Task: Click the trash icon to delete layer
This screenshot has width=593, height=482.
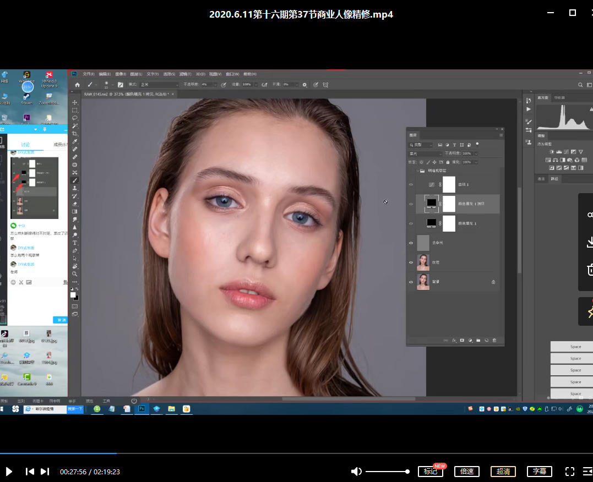Action: (x=494, y=341)
